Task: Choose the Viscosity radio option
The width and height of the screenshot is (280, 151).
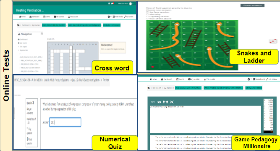Action: pyautogui.click(x=147, y=14)
